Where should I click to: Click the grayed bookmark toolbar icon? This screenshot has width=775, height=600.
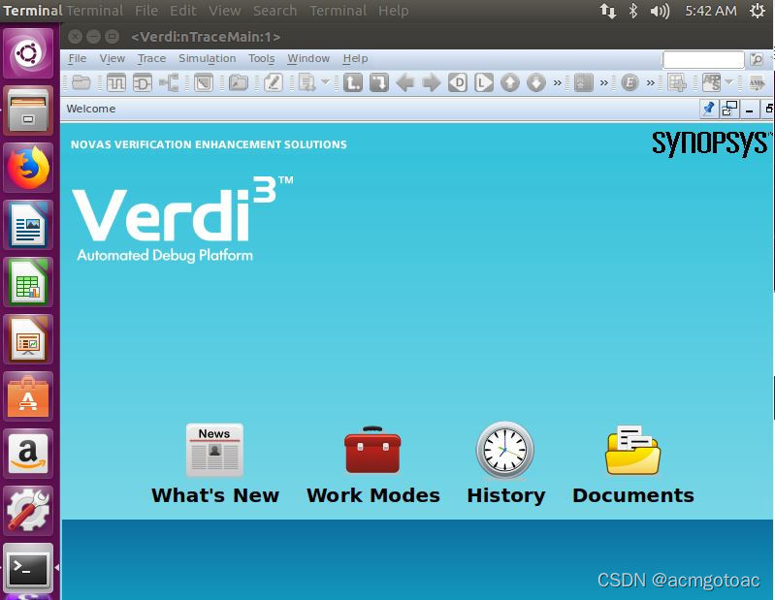click(x=583, y=82)
